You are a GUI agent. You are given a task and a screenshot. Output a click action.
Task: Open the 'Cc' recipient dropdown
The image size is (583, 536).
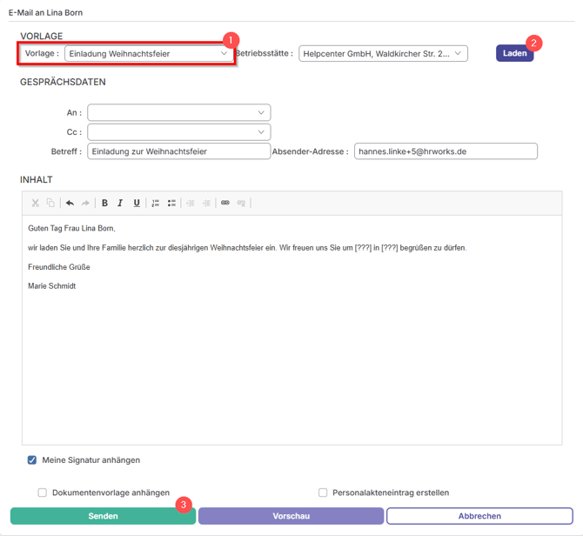coord(178,132)
